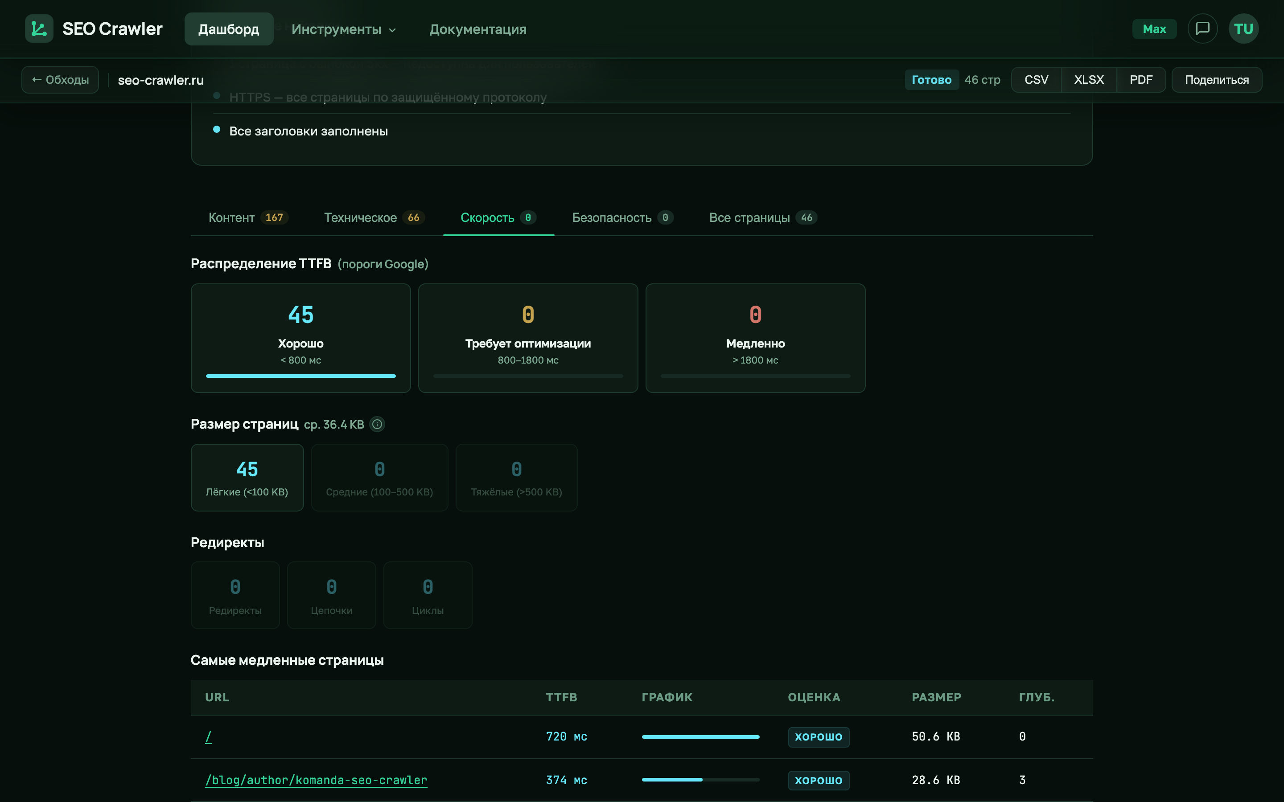Export report as XLSX
The height and width of the screenshot is (802, 1284).
click(1089, 80)
